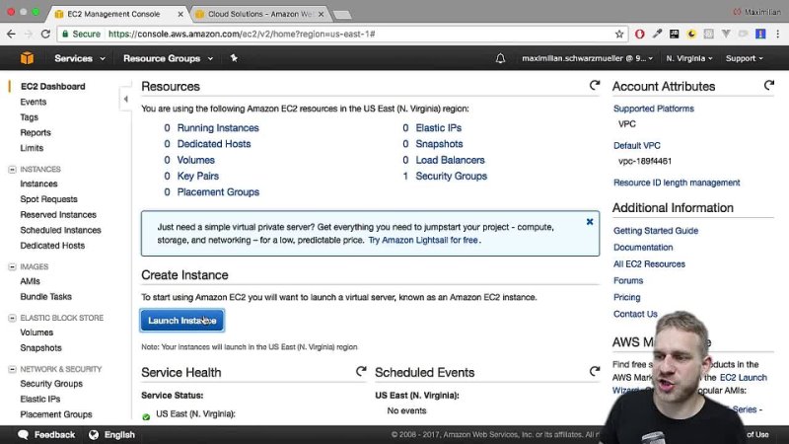Collapse the left navigation pane arrow

tap(126, 100)
